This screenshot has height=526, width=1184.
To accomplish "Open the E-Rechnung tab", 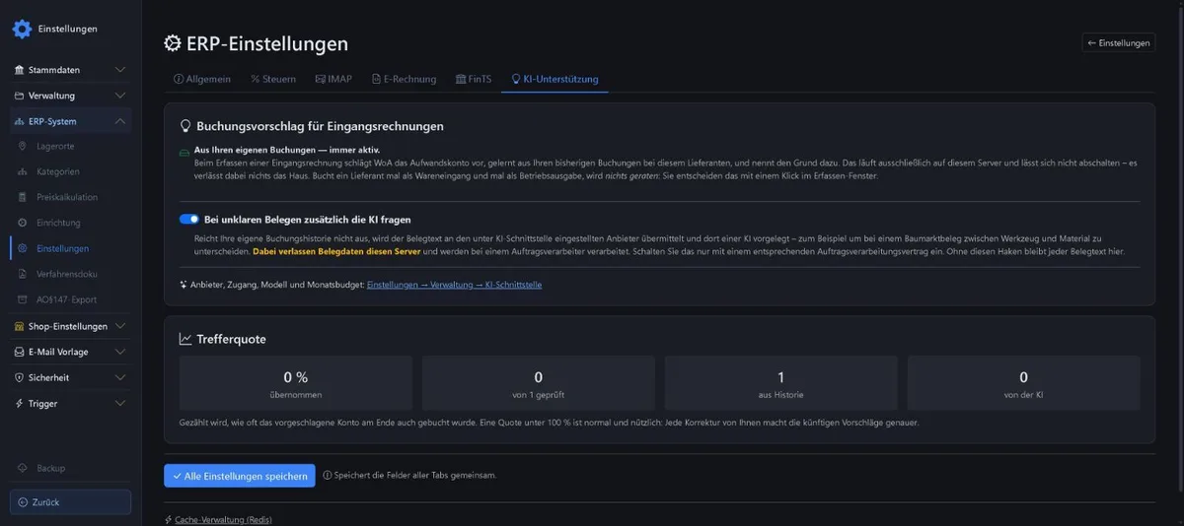I will point(404,79).
